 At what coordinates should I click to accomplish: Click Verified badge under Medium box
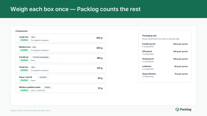point(24,50)
